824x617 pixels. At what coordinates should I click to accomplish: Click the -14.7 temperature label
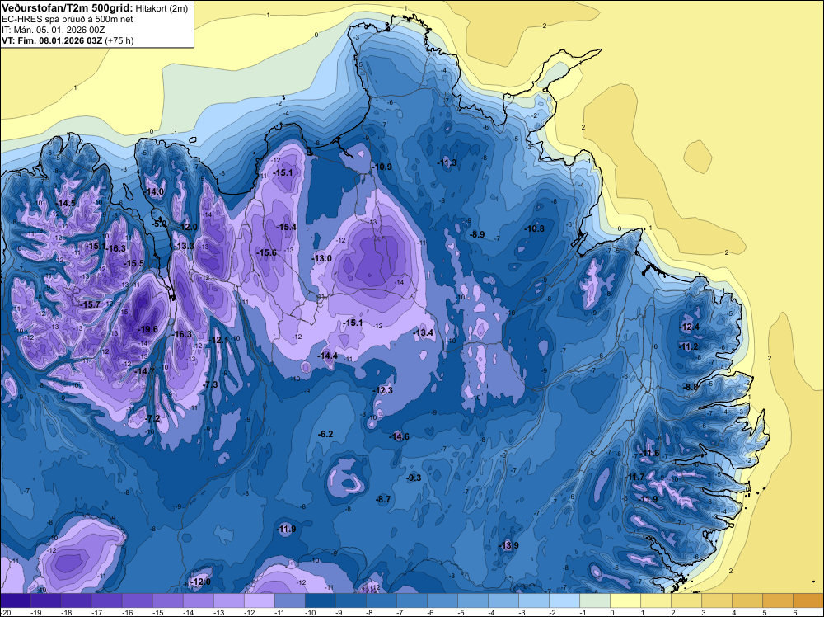144,371
